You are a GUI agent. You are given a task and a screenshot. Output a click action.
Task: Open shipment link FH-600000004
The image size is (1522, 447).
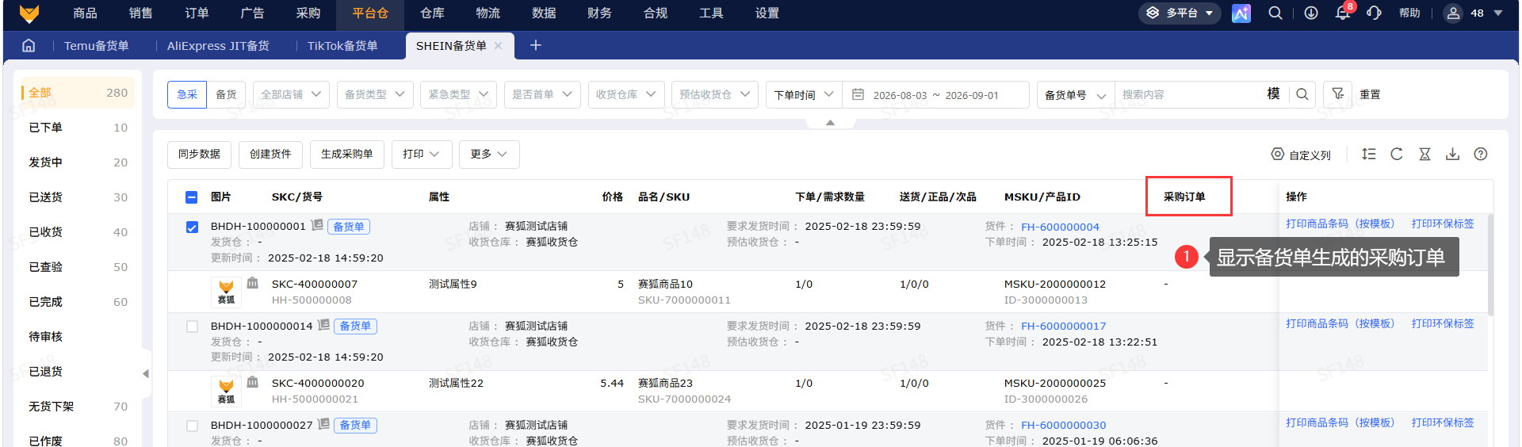click(1060, 227)
